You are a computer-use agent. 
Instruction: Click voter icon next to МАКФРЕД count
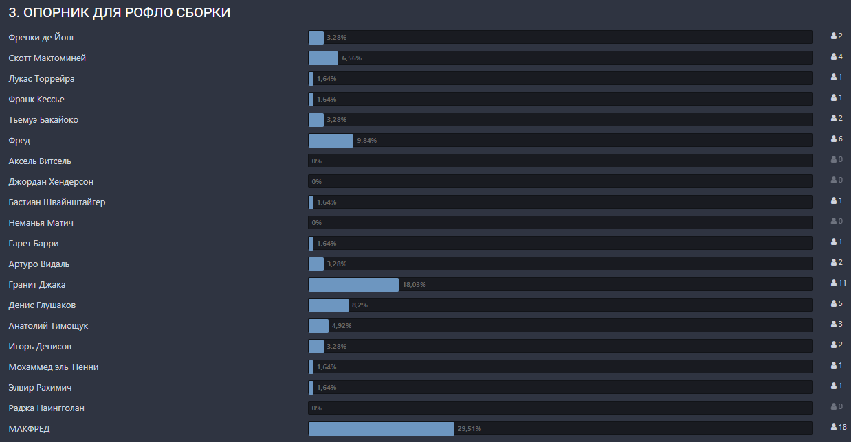click(834, 428)
